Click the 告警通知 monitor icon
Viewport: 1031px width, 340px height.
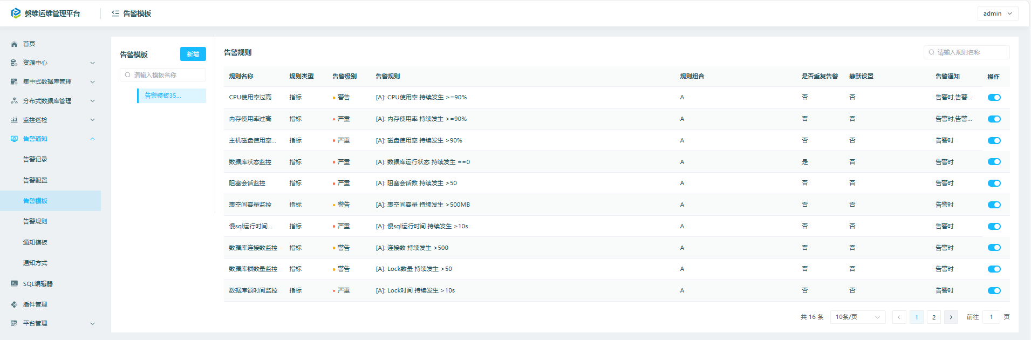14,139
